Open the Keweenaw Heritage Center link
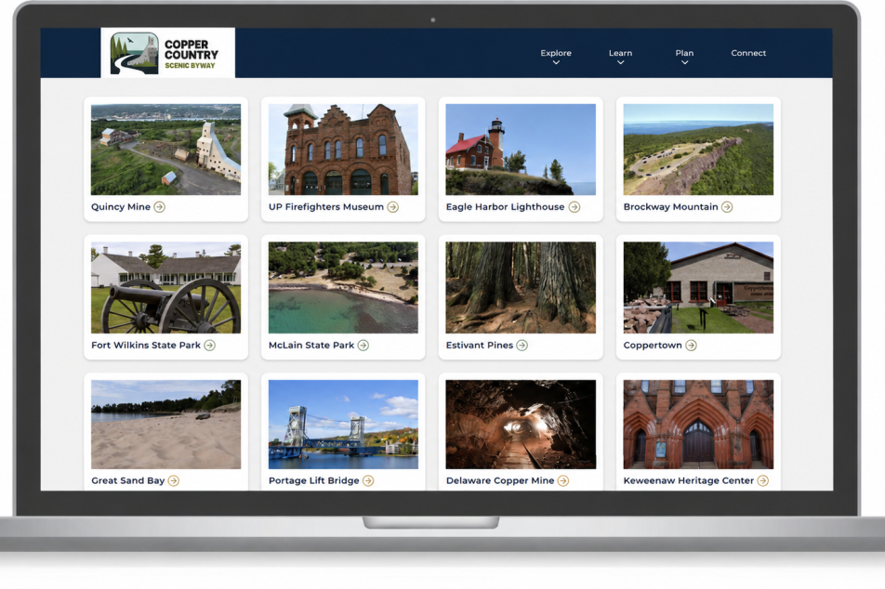885x589 pixels. 689,480
